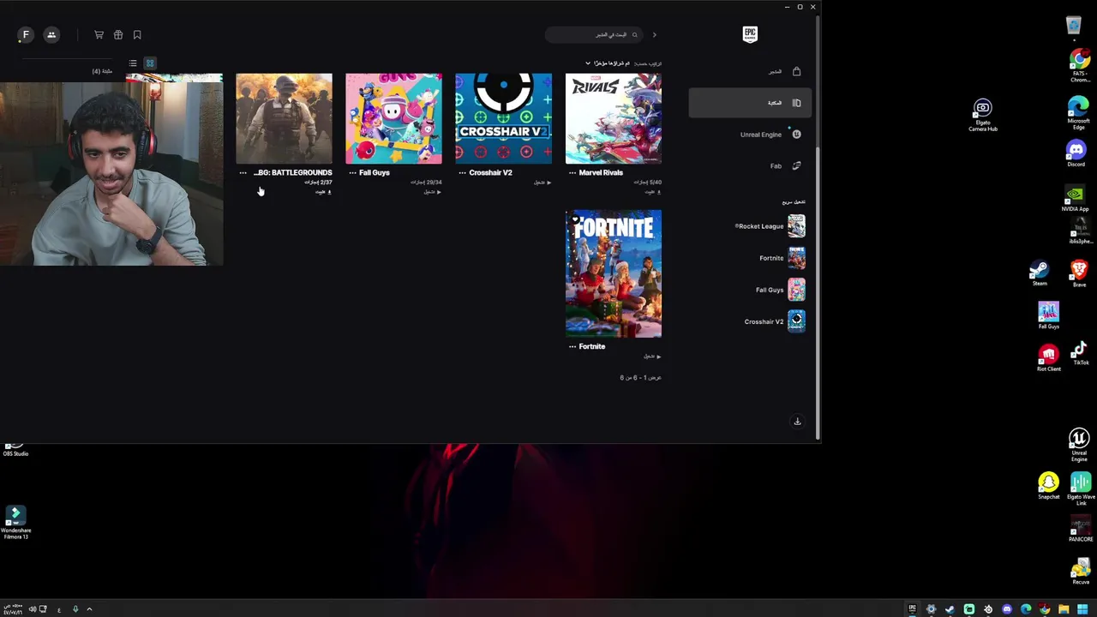The height and width of the screenshot is (617, 1097).
Task: Open the Discord desktop icon
Action: (x=1076, y=153)
